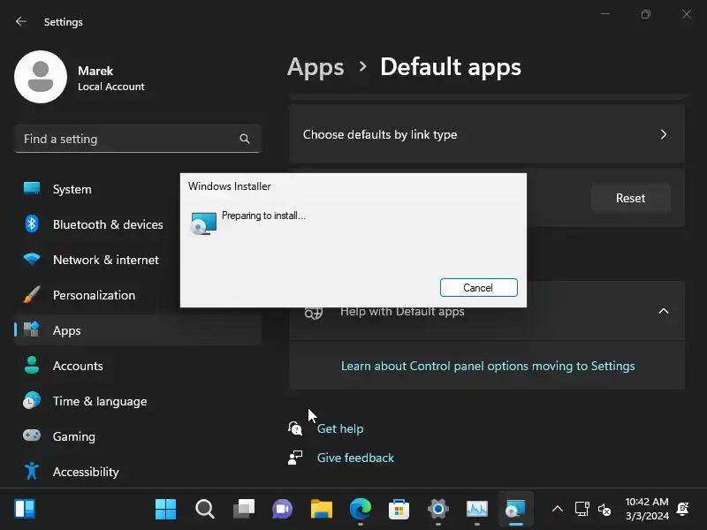The width and height of the screenshot is (707, 530).
Task: Click the network status tray icon
Action: 582,510
